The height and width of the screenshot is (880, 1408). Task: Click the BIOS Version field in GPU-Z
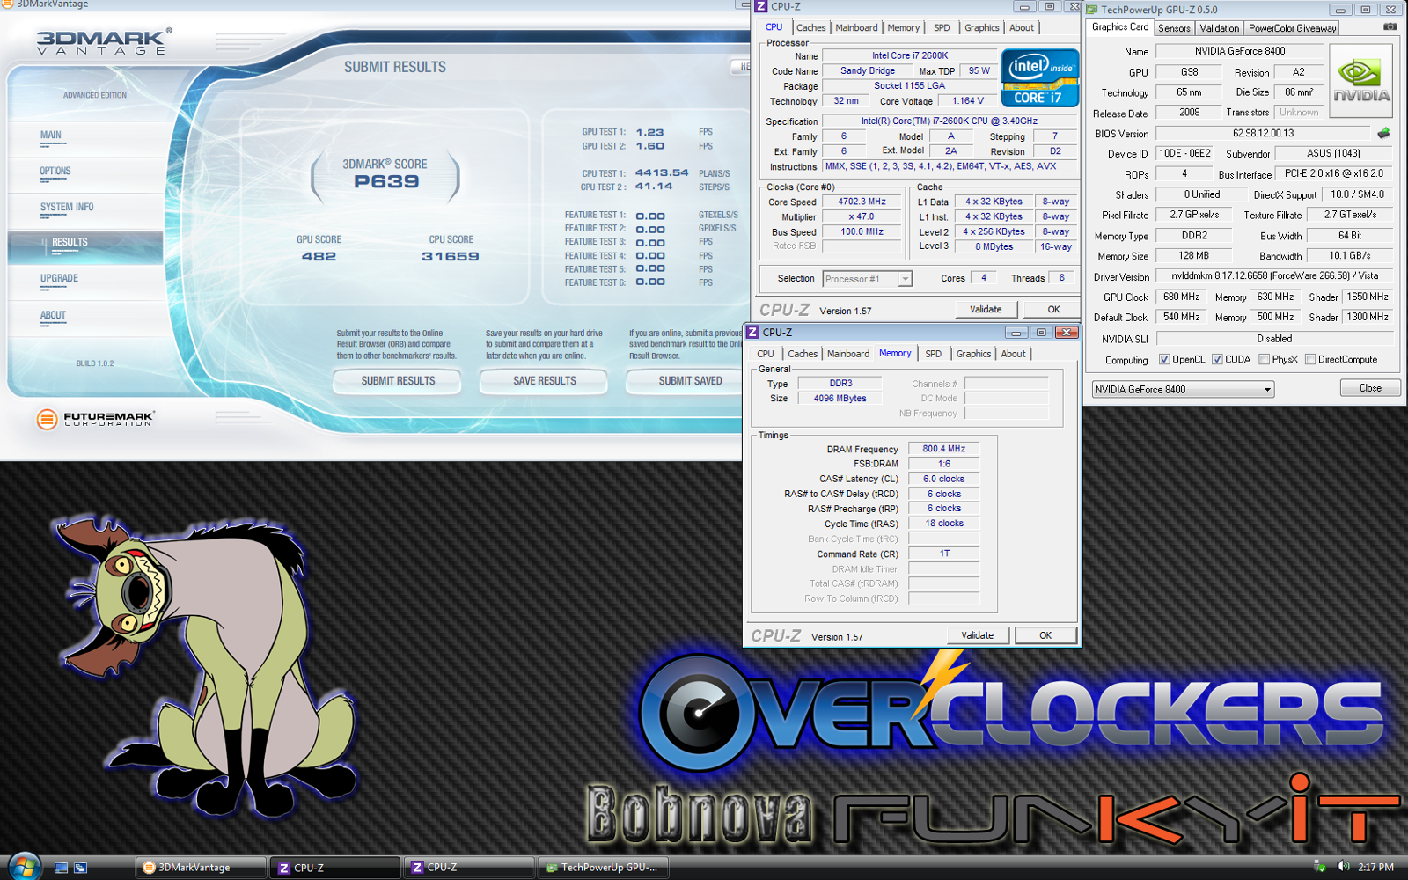[1264, 134]
